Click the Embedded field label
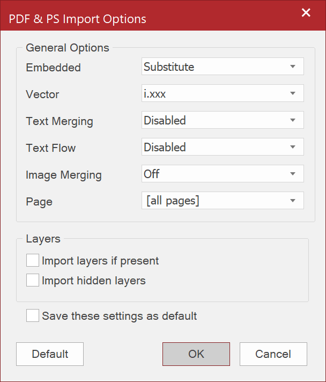The image size is (326, 382). coord(53,68)
